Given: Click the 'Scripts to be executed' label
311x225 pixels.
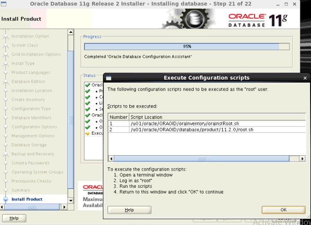Looking at the screenshot, I should pos(132,106).
